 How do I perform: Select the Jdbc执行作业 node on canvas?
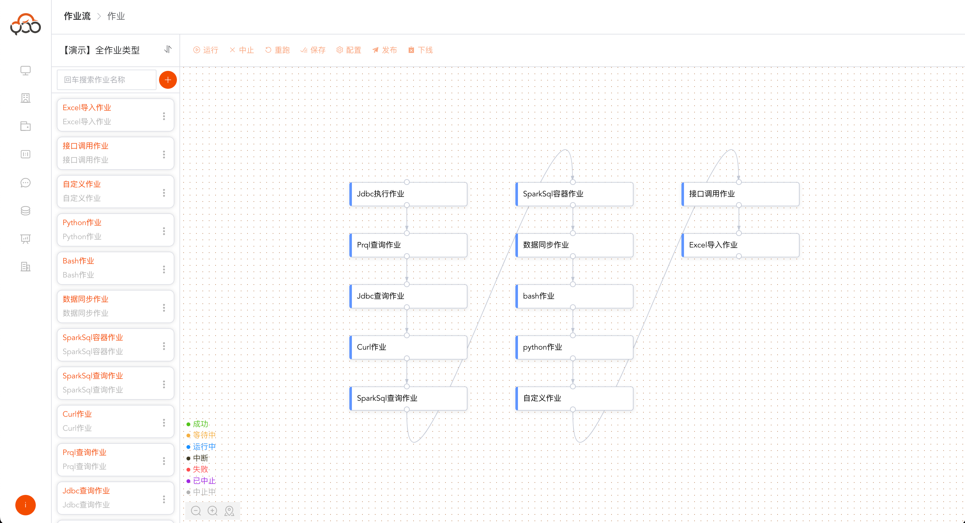click(408, 194)
